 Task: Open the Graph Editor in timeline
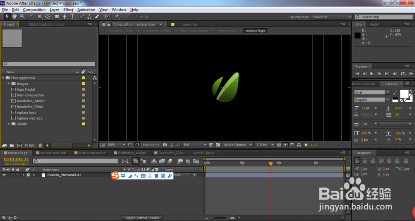click(x=196, y=161)
